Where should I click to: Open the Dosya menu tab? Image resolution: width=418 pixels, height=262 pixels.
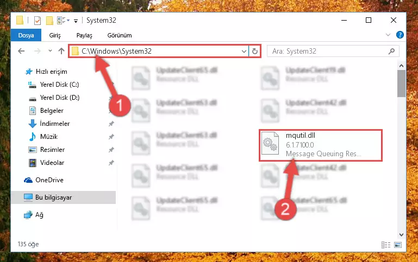(x=26, y=35)
